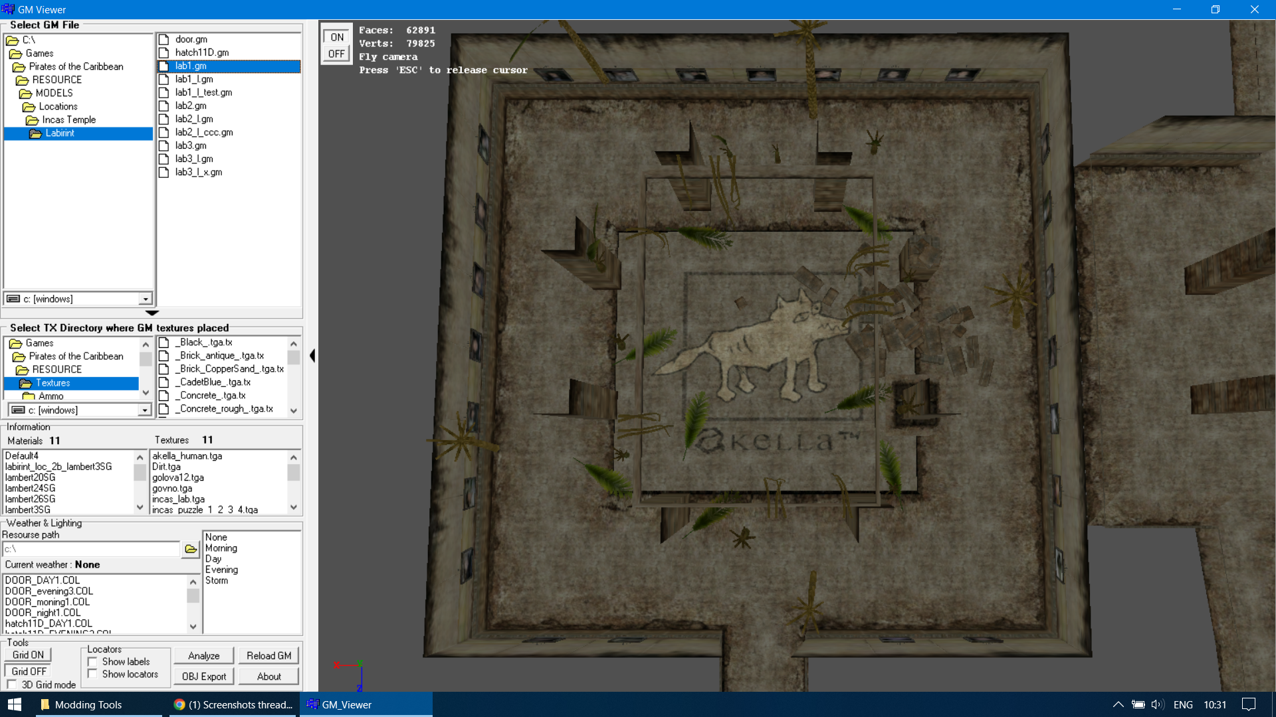Collapse the left panel using black left arrow
1276x717 pixels.
(x=312, y=356)
